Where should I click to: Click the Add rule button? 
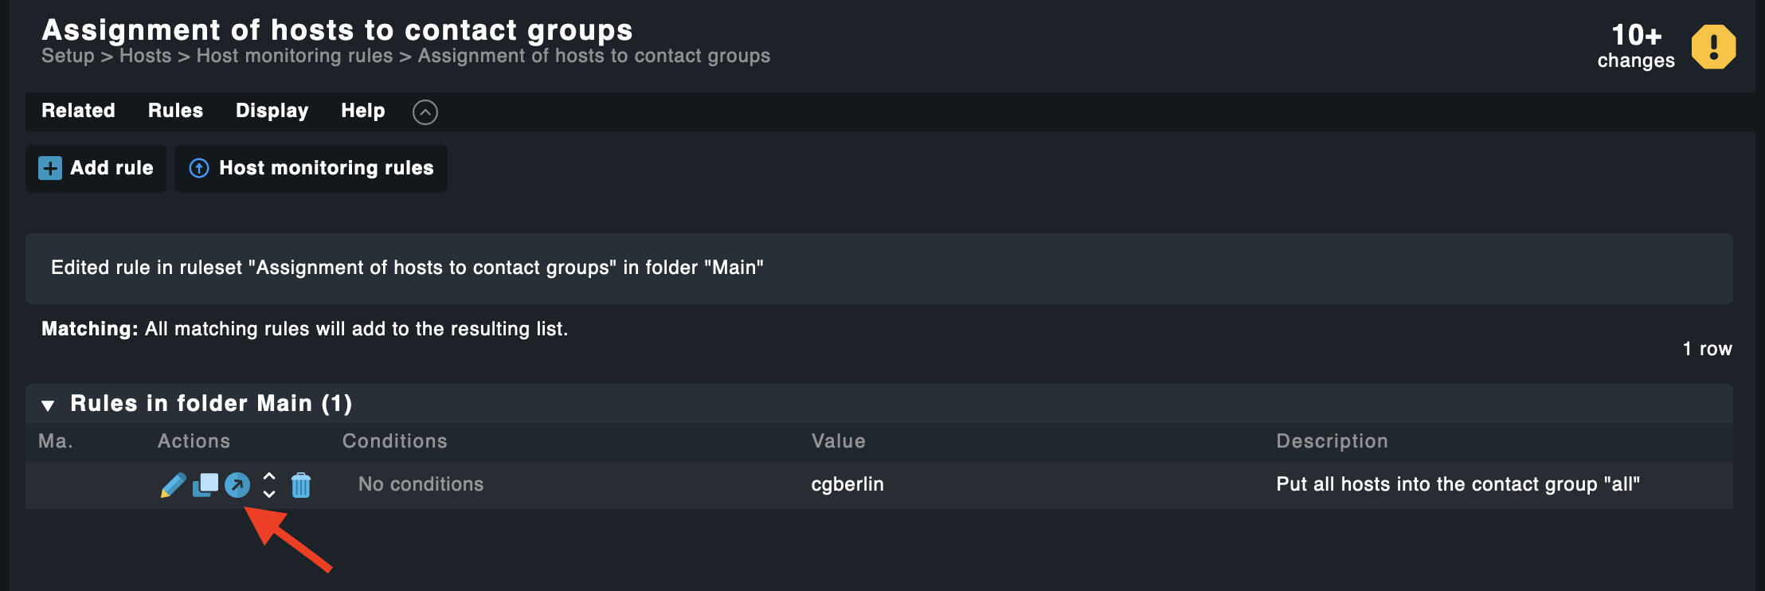pyautogui.click(x=96, y=168)
